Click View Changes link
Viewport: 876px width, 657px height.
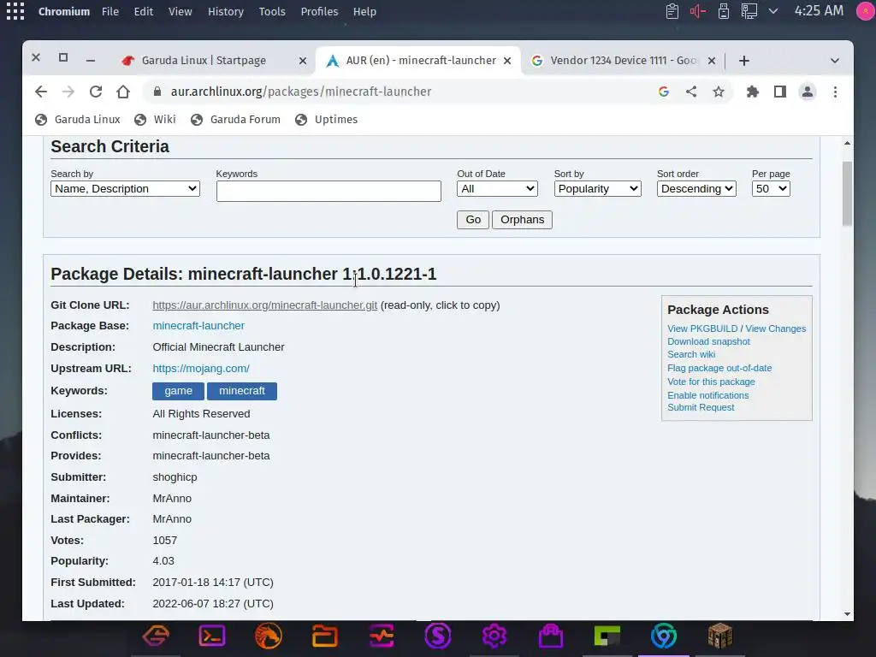pos(775,328)
